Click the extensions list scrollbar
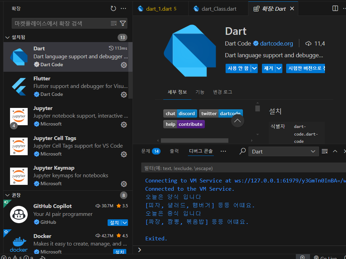This screenshot has height=259, width=346. pyautogui.click(x=130, y=70)
